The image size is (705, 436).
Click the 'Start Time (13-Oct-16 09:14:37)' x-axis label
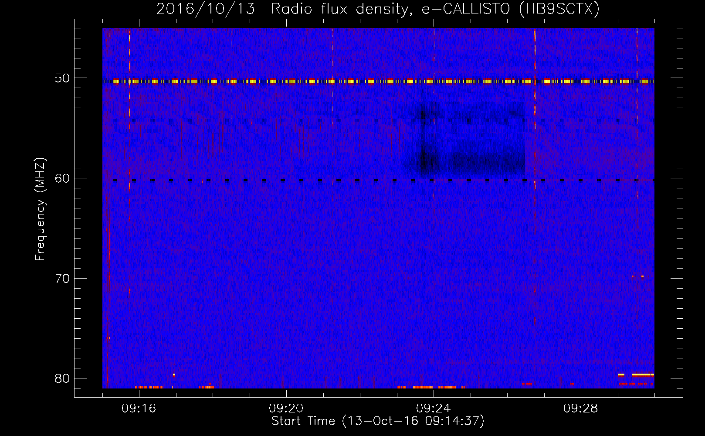click(378, 421)
